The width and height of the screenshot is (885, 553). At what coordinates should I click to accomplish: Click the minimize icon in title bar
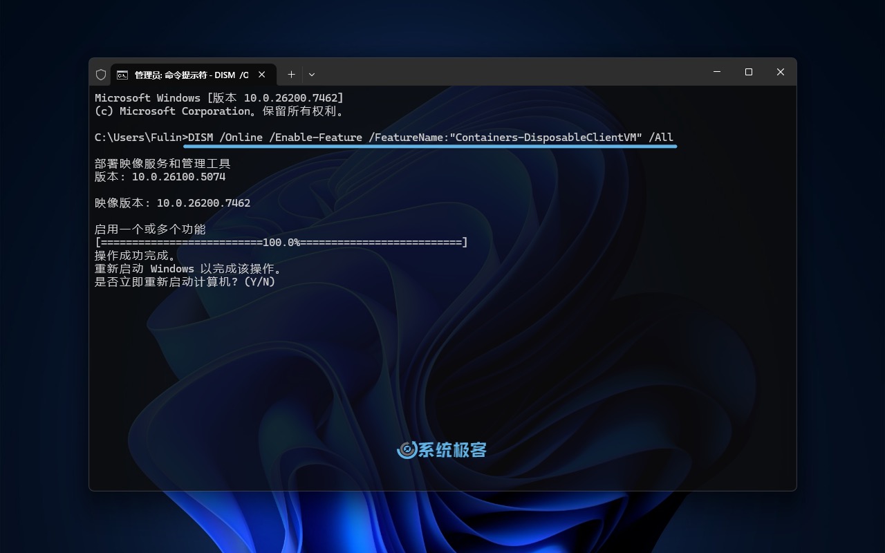coord(716,72)
